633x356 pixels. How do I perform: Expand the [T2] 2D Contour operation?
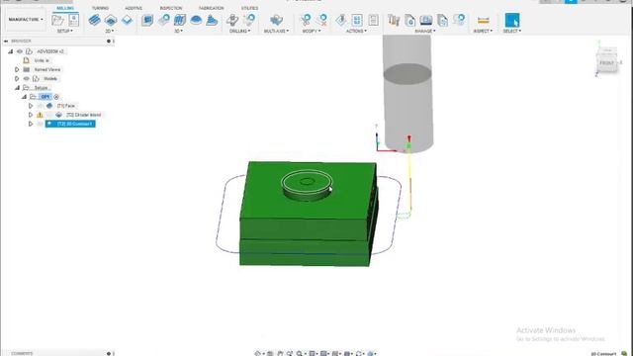31,124
